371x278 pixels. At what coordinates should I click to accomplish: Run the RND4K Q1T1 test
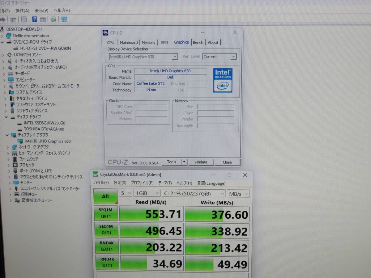coord(107,263)
